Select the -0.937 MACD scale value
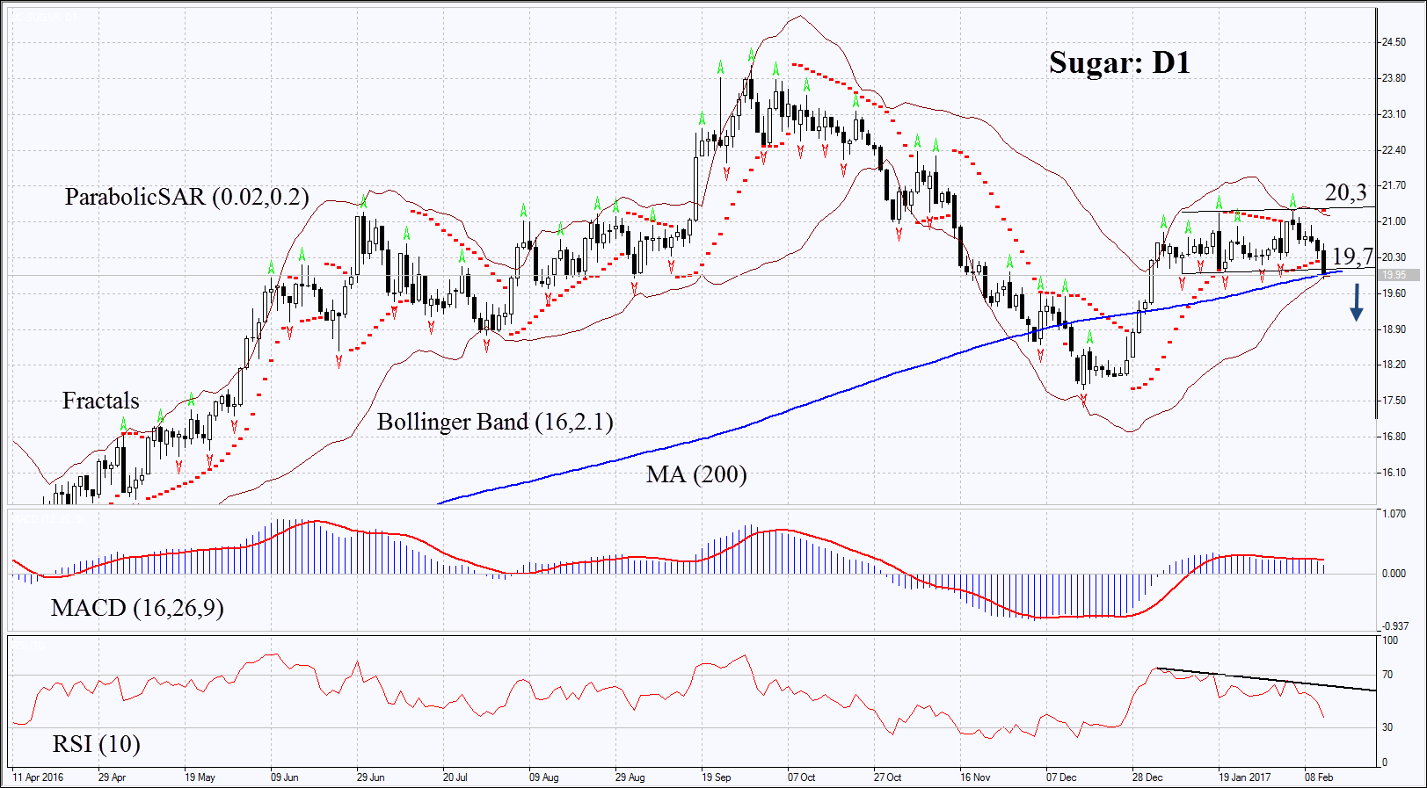 (1395, 626)
